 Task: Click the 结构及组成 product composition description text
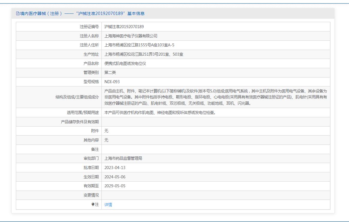pos(216,97)
